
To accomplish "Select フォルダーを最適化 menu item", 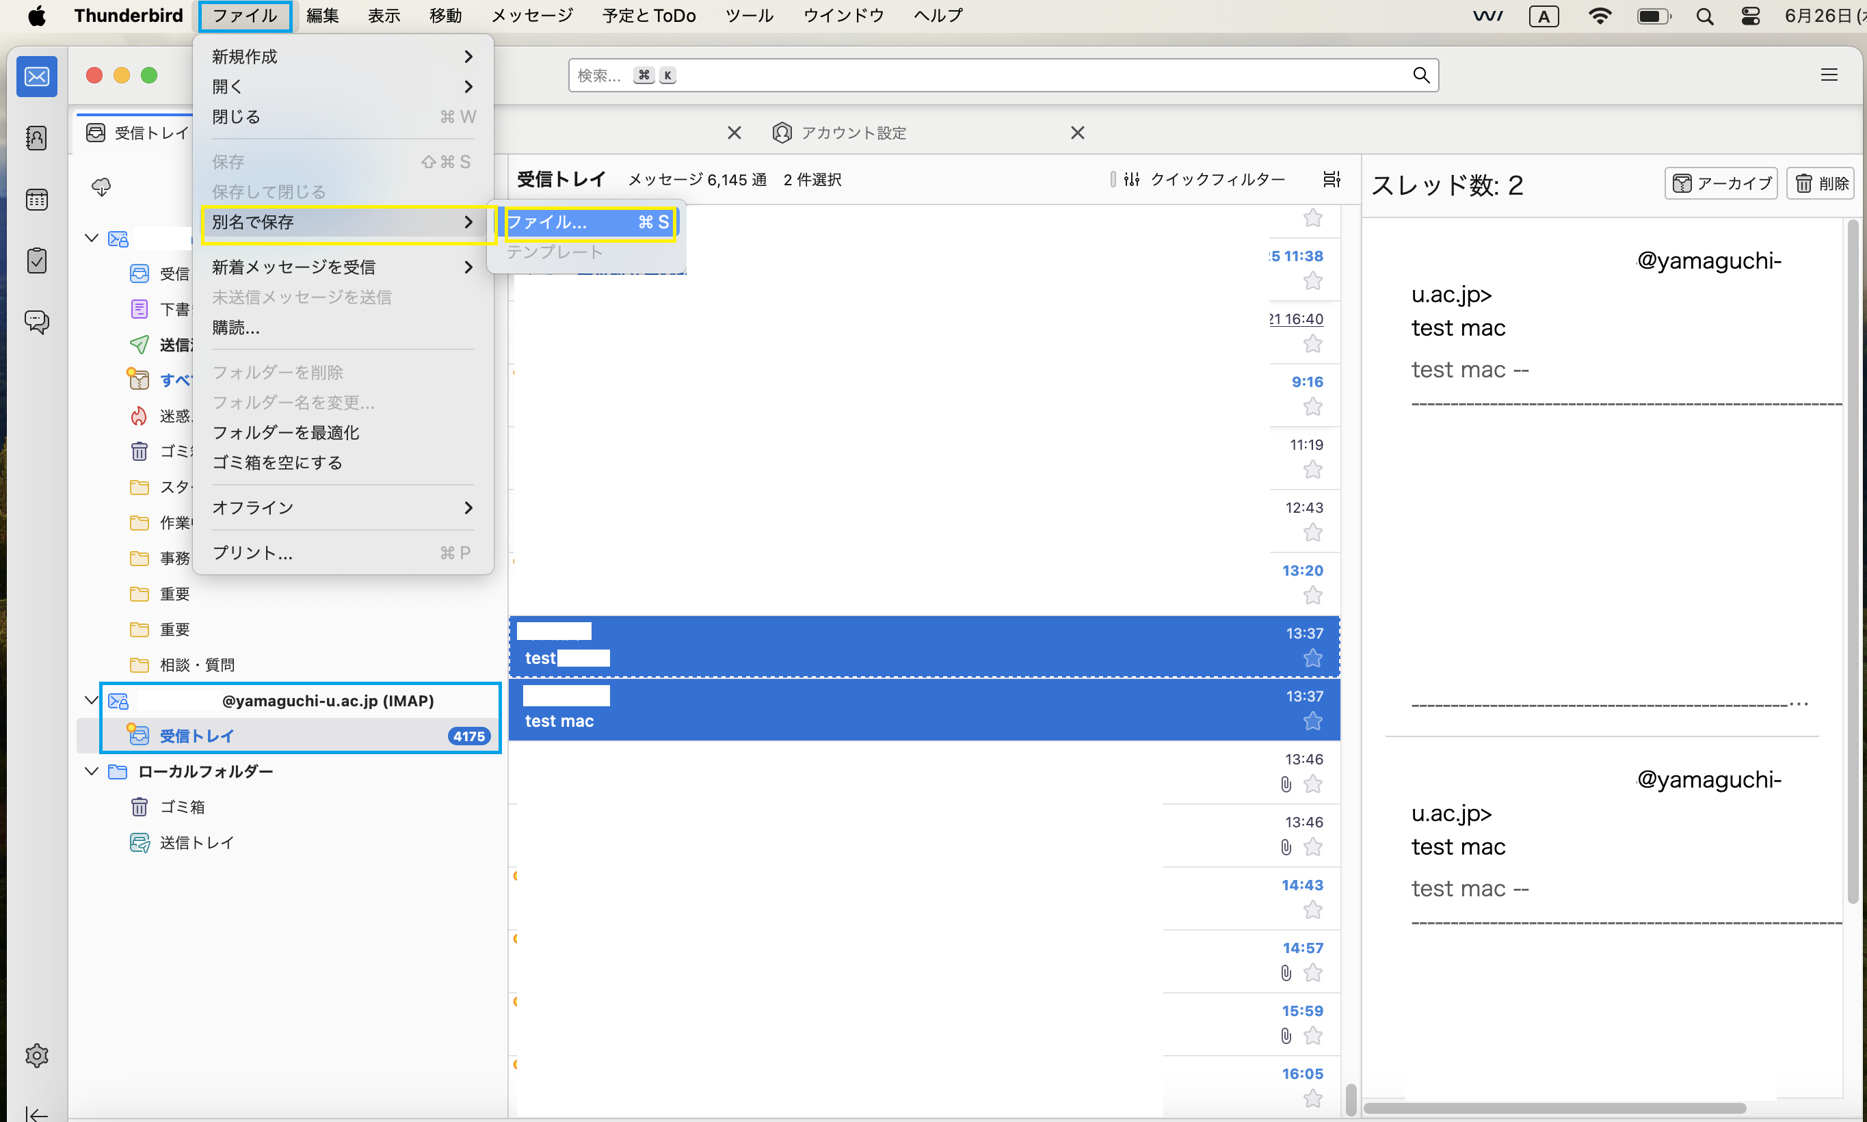I will point(343,433).
